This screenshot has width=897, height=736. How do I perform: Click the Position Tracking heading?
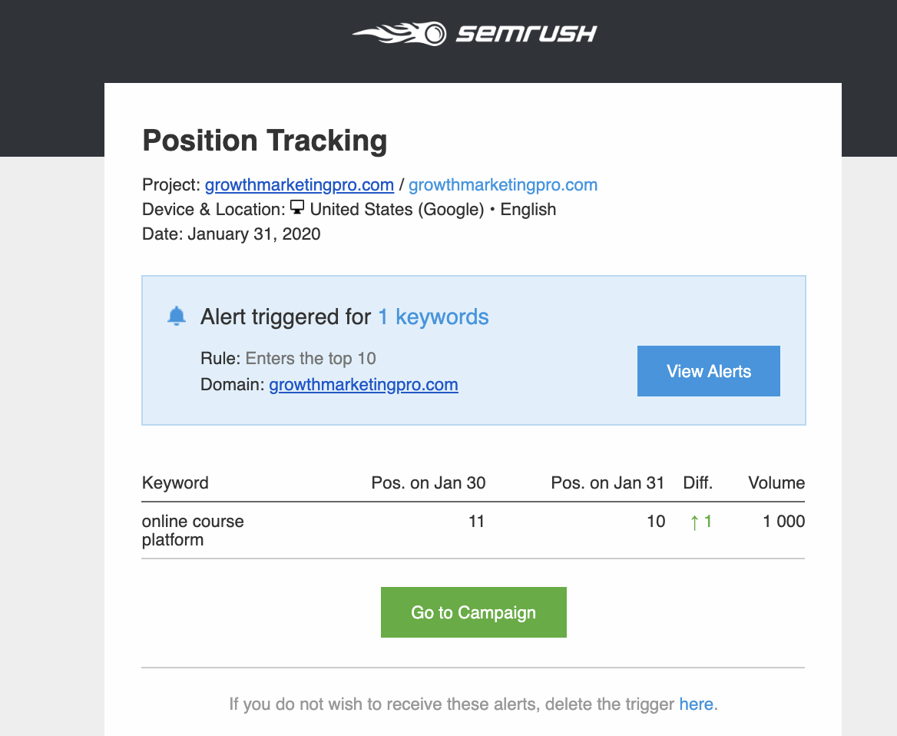click(x=265, y=141)
